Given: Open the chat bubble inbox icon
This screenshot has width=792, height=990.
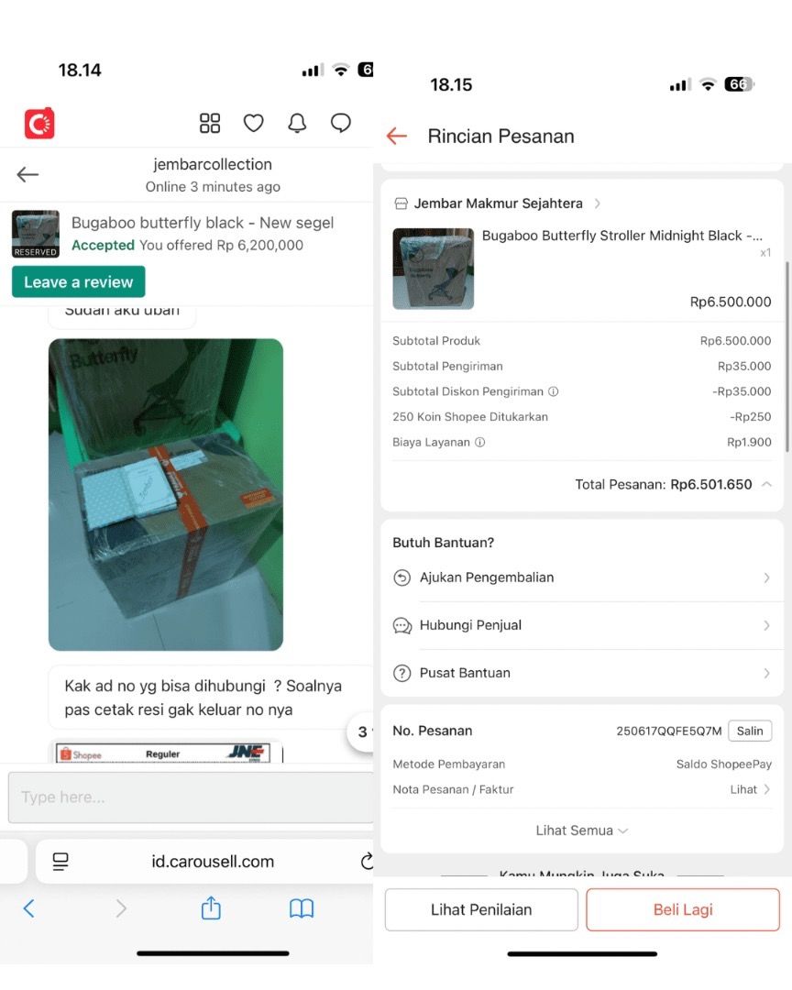Looking at the screenshot, I should [x=340, y=123].
